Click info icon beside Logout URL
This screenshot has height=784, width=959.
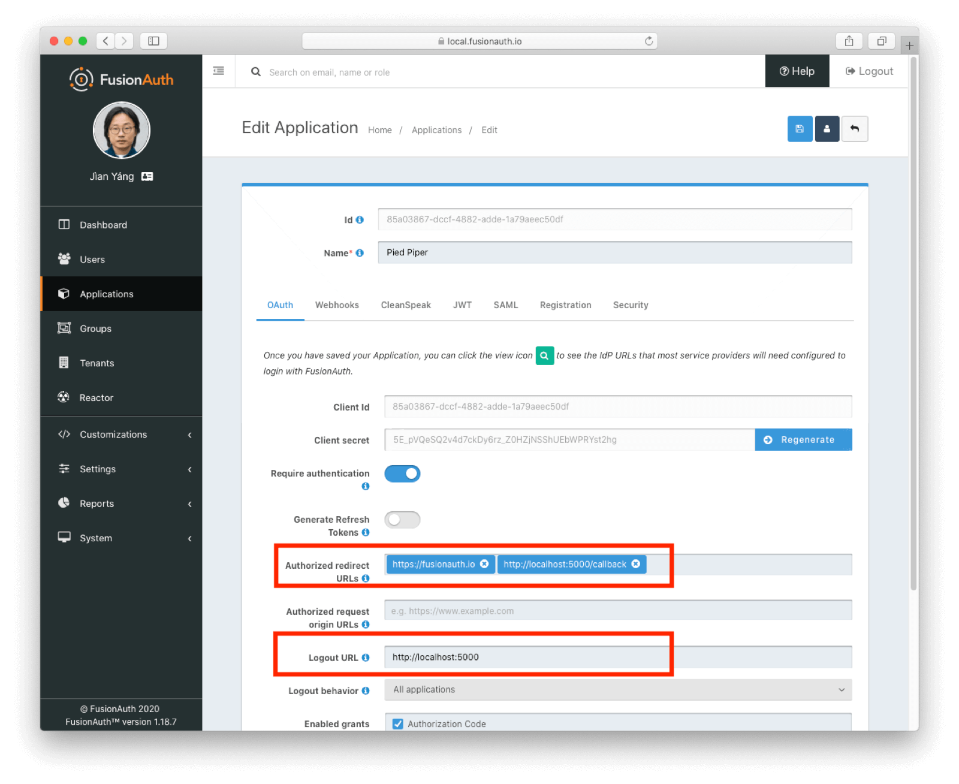(366, 658)
